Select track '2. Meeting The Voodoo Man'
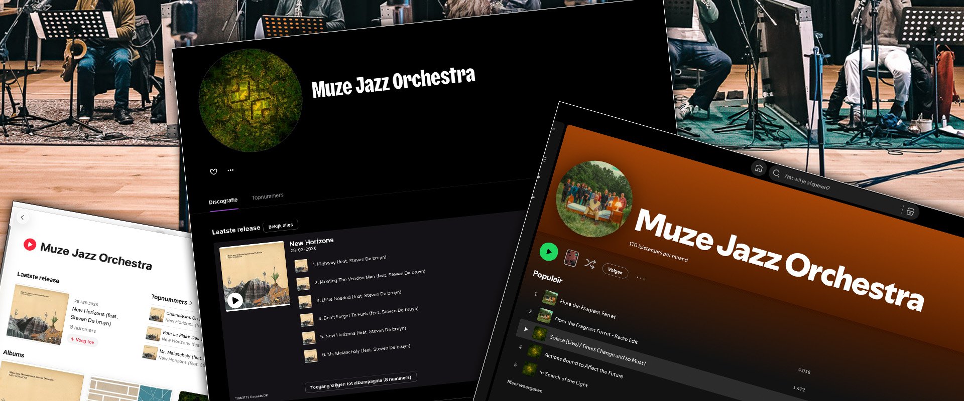Viewport: 964px width, 401px height. [x=370, y=277]
